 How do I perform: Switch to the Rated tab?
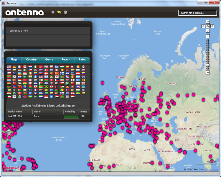point(82,60)
